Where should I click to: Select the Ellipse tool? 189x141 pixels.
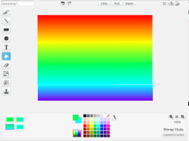coord(6,38)
